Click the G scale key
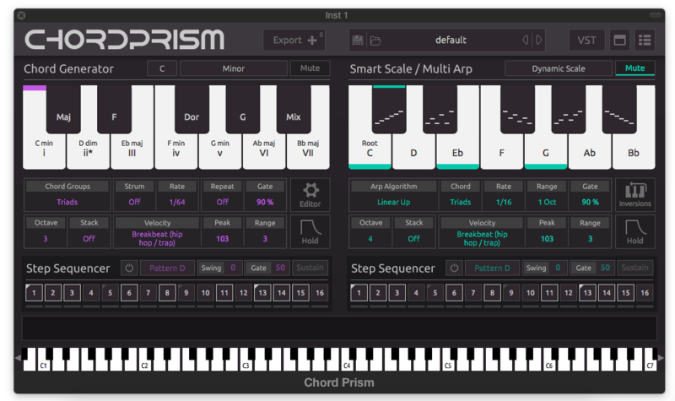Viewport: 675px width, 401px height. pos(545,152)
